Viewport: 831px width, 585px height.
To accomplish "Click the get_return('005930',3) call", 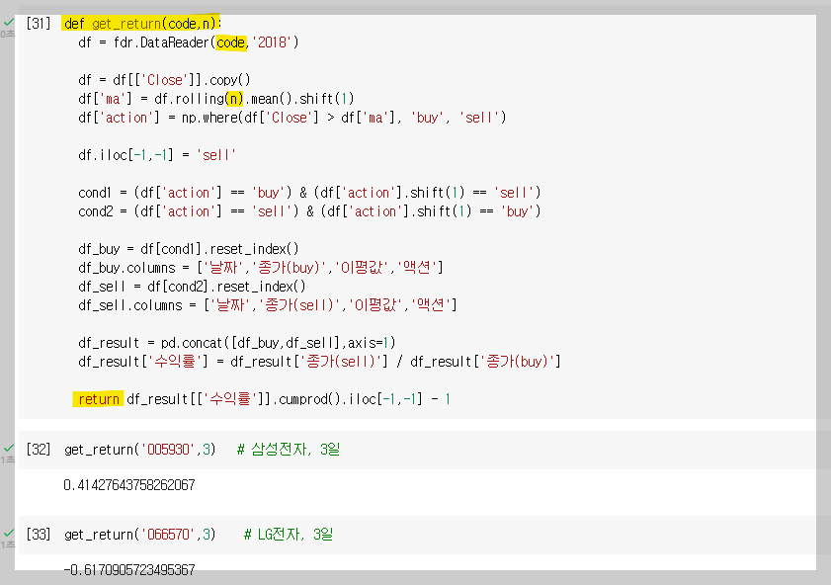I will (140, 450).
